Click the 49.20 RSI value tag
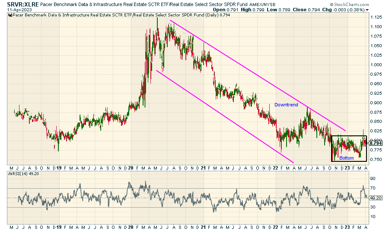The height and width of the screenshot is (231, 389). tap(375, 198)
